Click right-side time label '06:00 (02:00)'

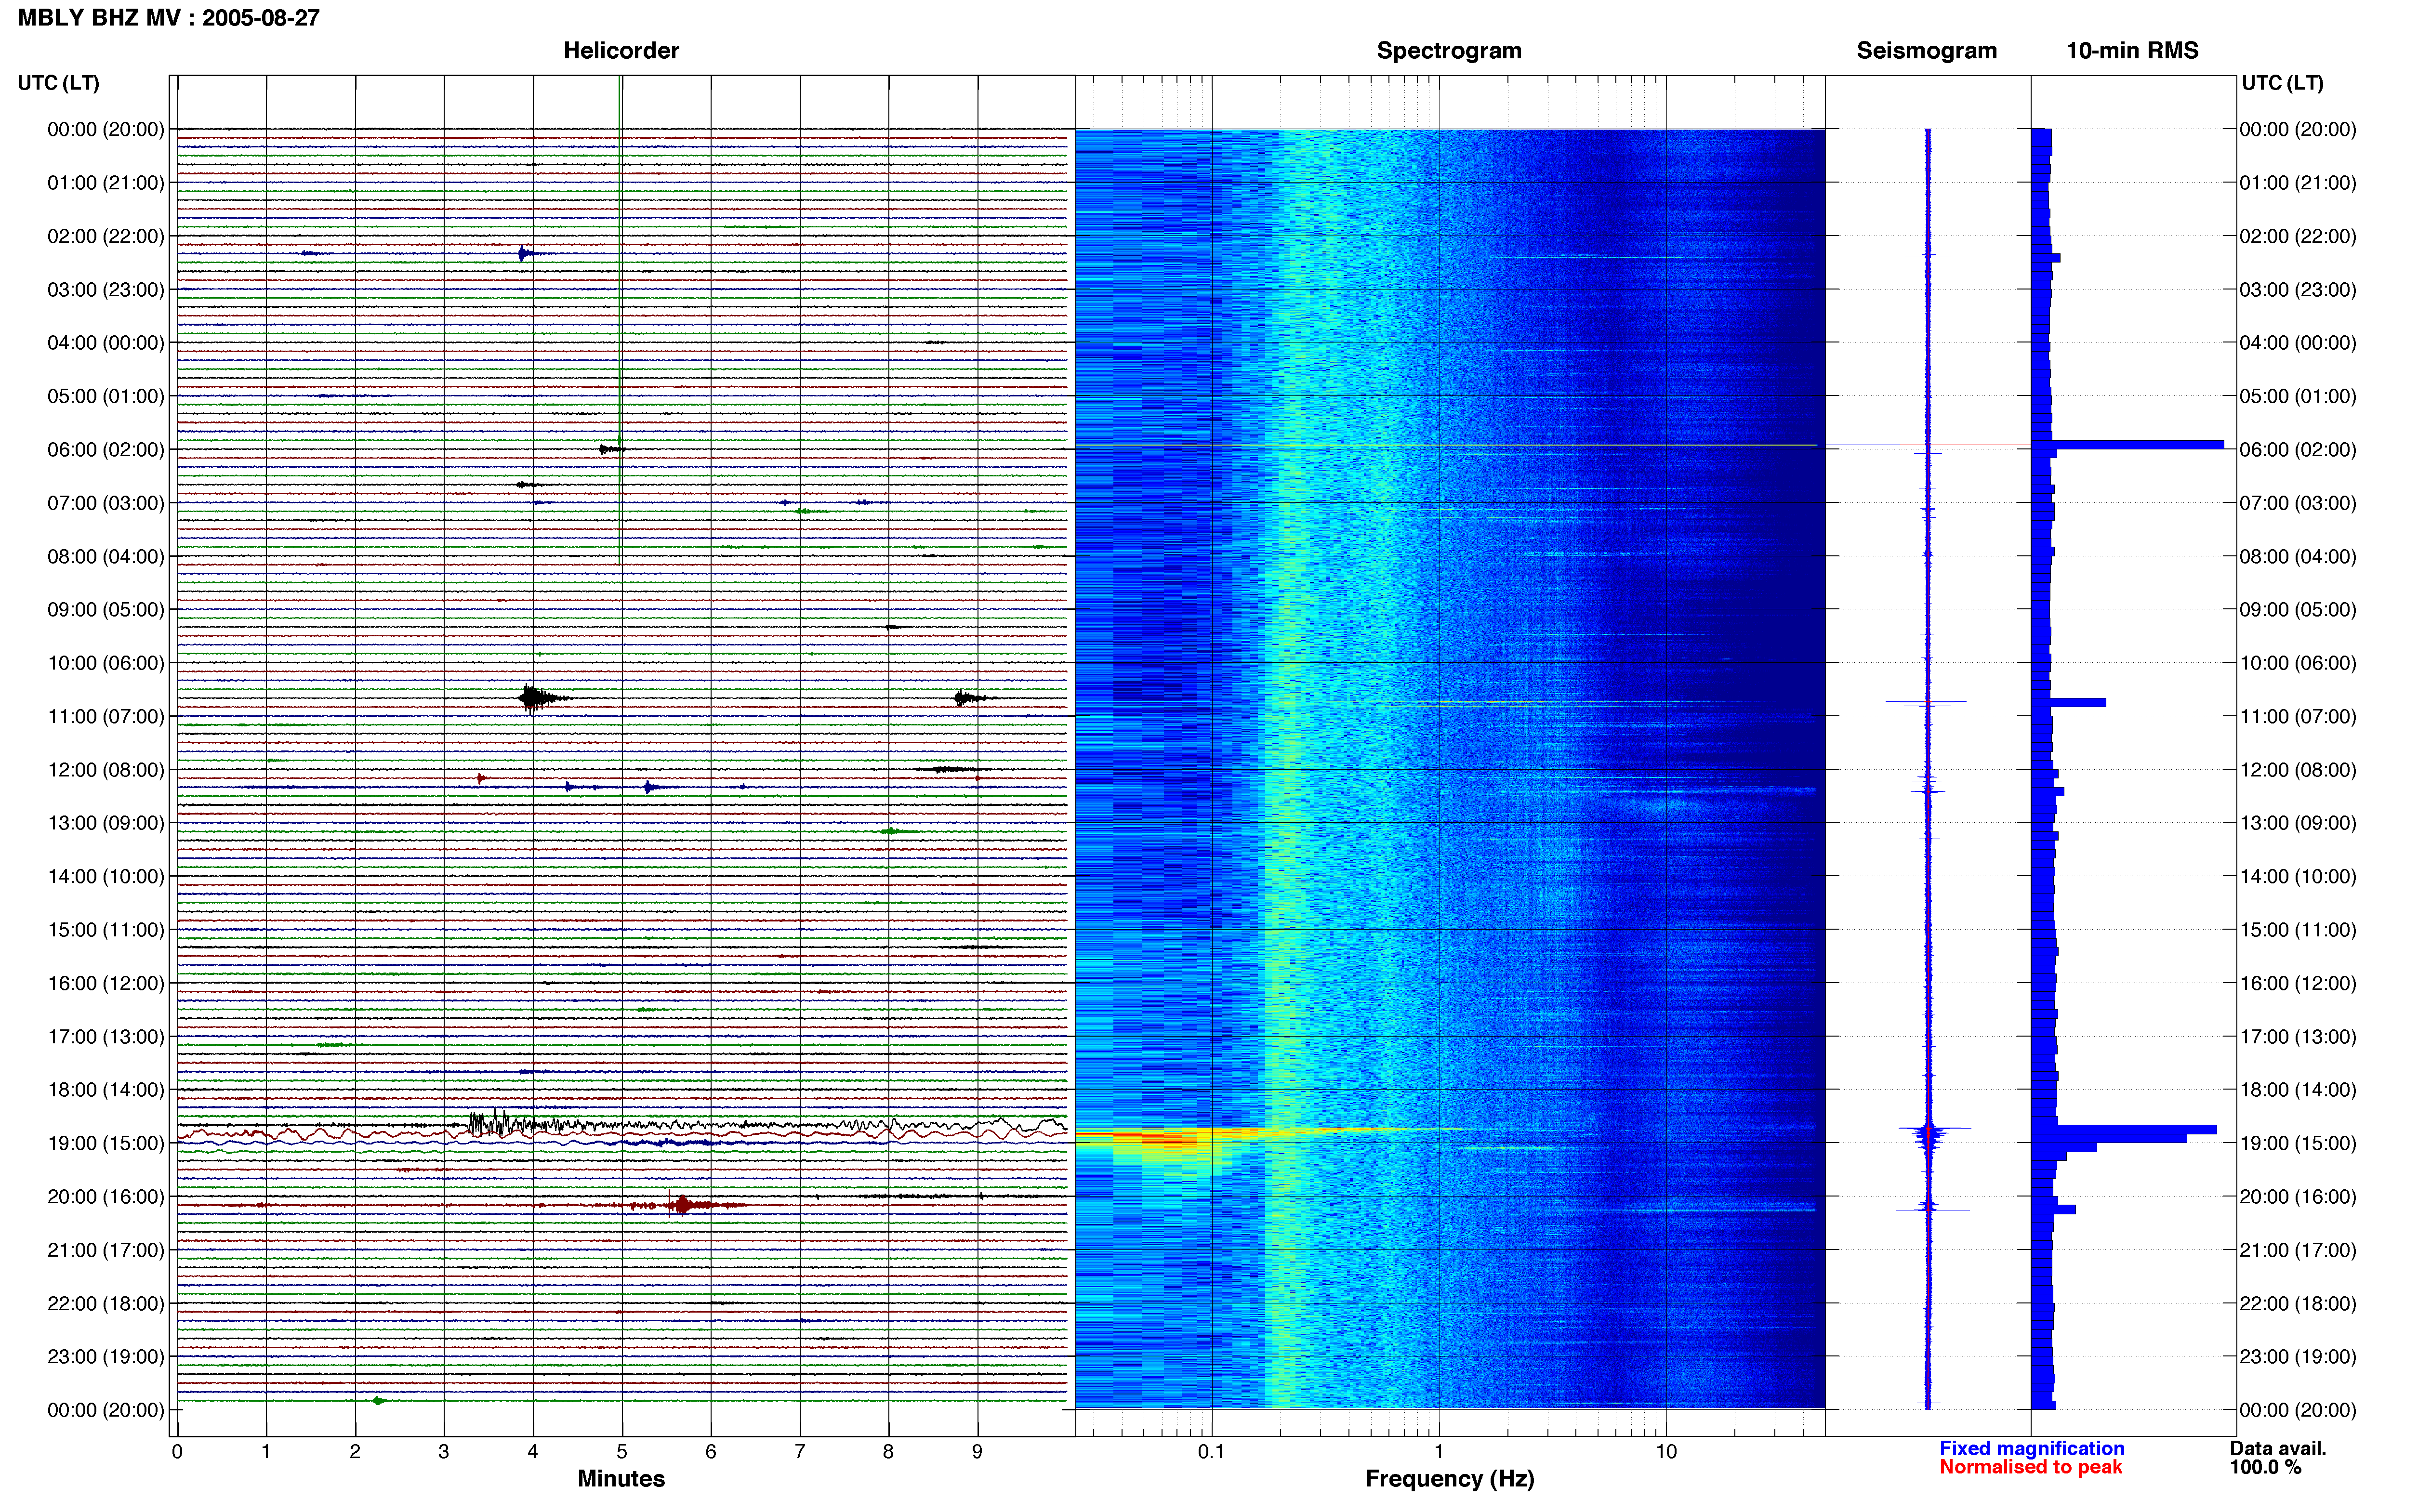click(x=2298, y=450)
